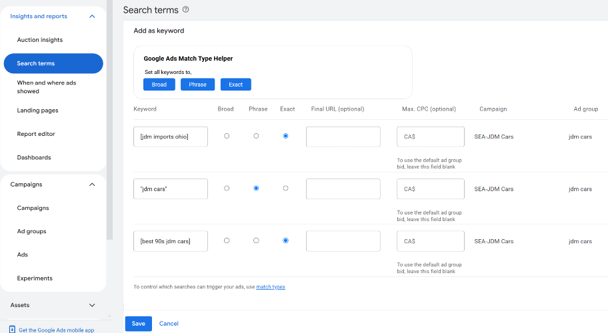Open the match types link
608x333 pixels.
pyautogui.click(x=271, y=287)
